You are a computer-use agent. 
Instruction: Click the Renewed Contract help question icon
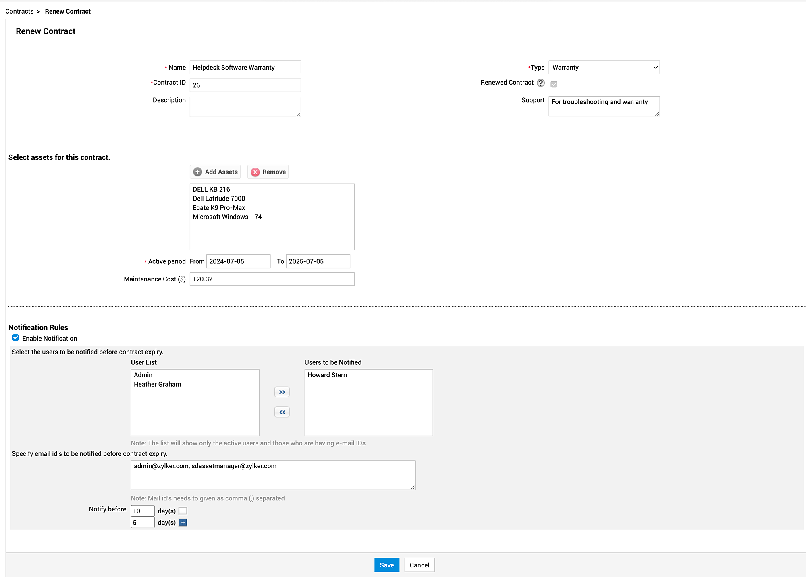point(541,83)
